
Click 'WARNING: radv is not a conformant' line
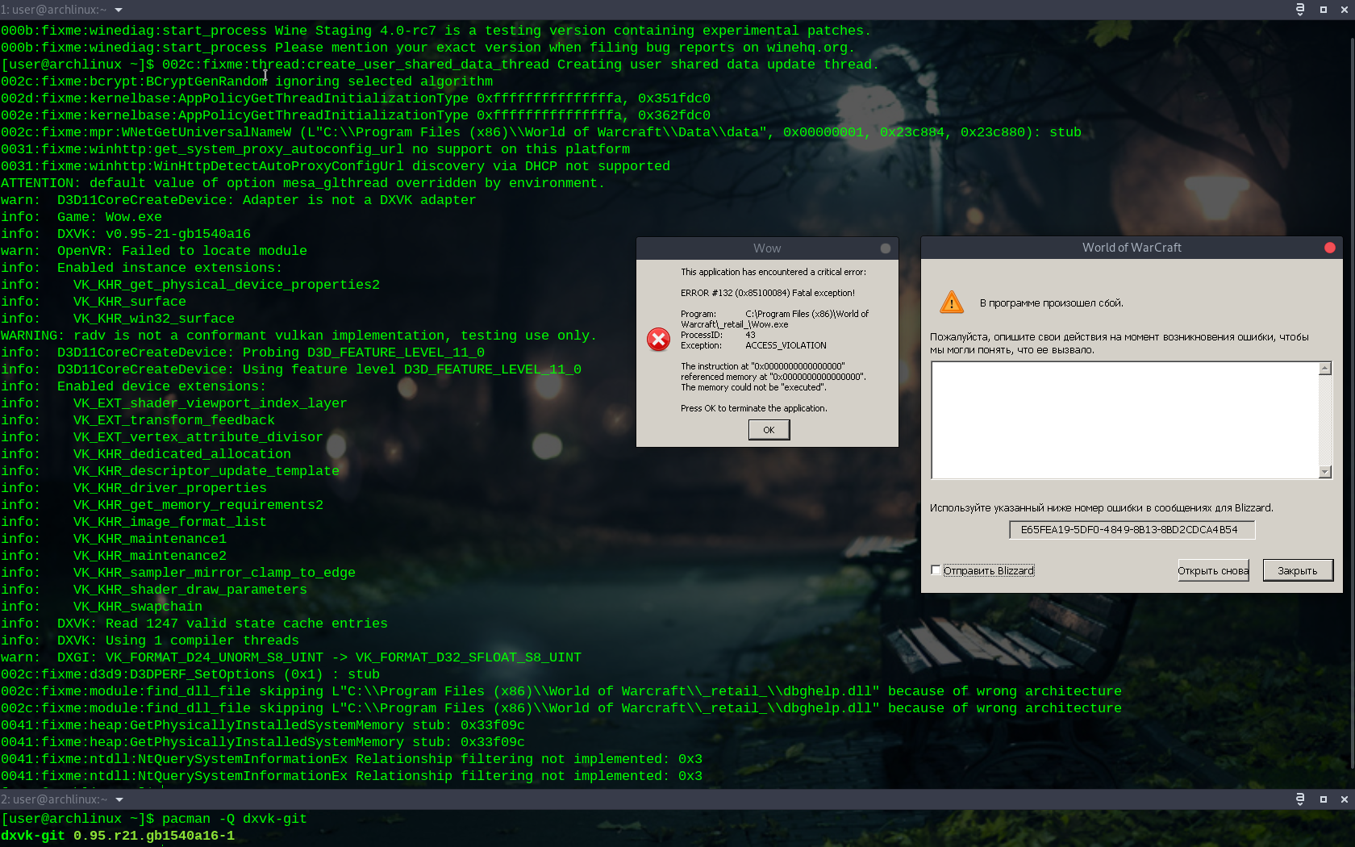pos(298,336)
